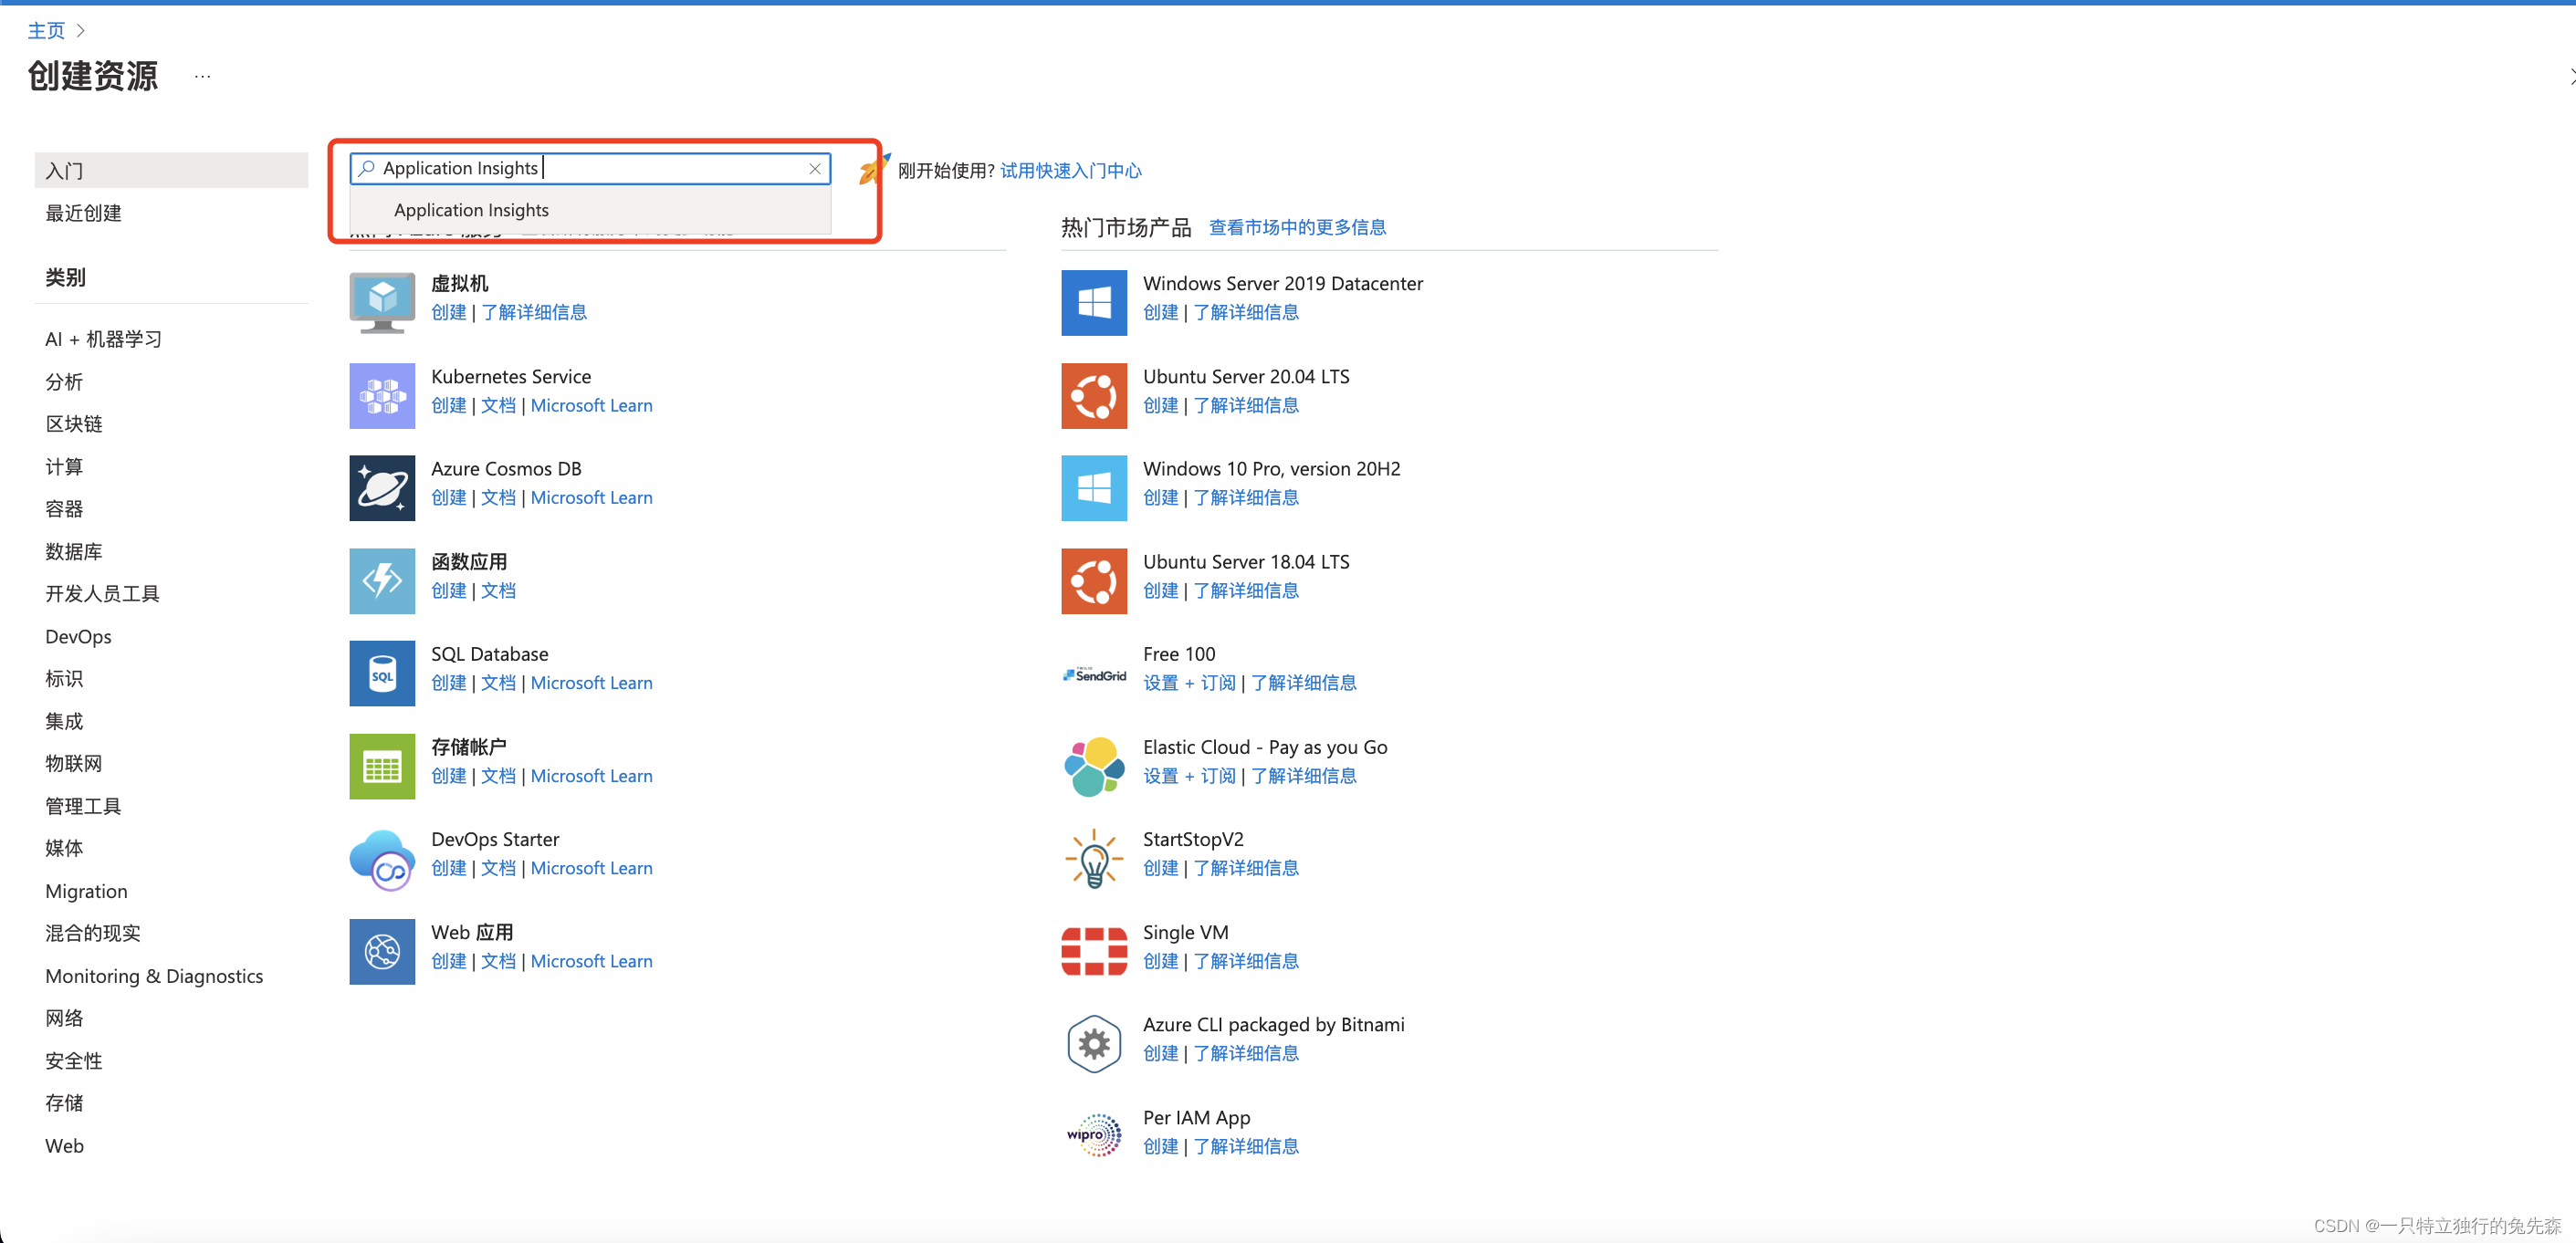Select the Application Insights search suggestion
Screen dimensions: 2576x1243
pyautogui.click(x=471, y=210)
